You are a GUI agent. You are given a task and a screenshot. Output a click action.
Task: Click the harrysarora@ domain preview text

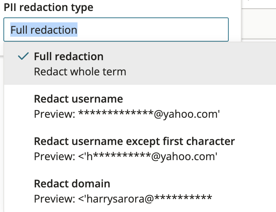click(123, 199)
